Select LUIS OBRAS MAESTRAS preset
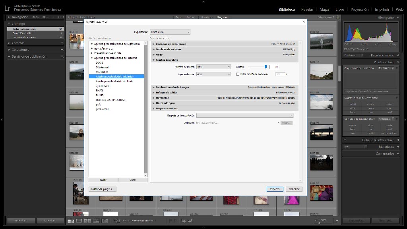This screenshot has width=407, height=229. click(x=110, y=100)
